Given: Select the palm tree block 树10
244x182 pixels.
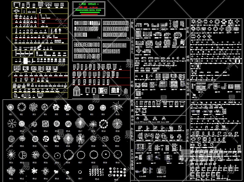Looking at the screenshot, I should tap(117, 107).
